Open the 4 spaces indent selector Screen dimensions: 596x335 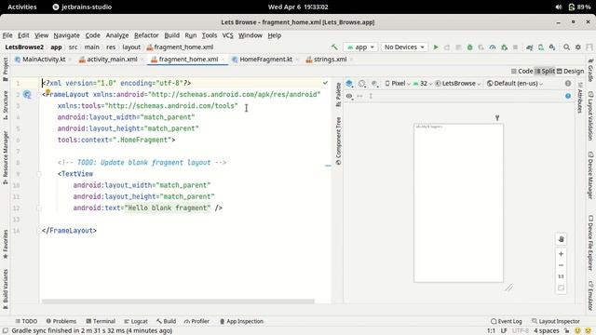pos(547,331)
